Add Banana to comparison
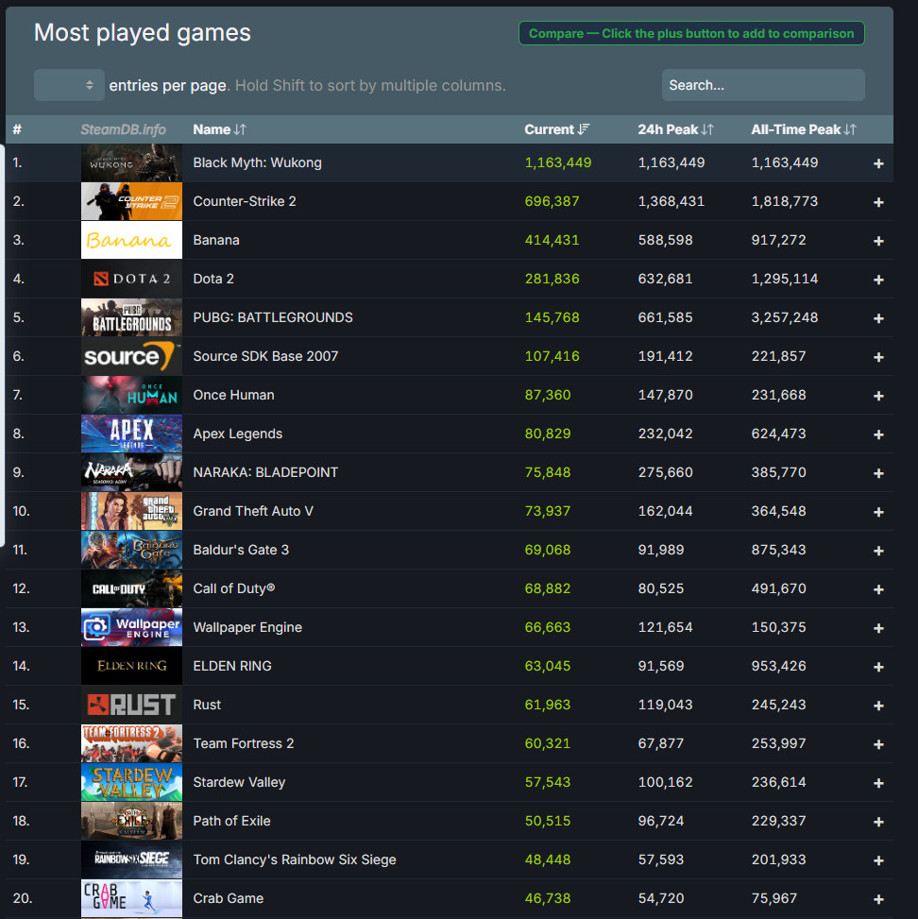The image size is (918, 919). (x=877, y=239)
